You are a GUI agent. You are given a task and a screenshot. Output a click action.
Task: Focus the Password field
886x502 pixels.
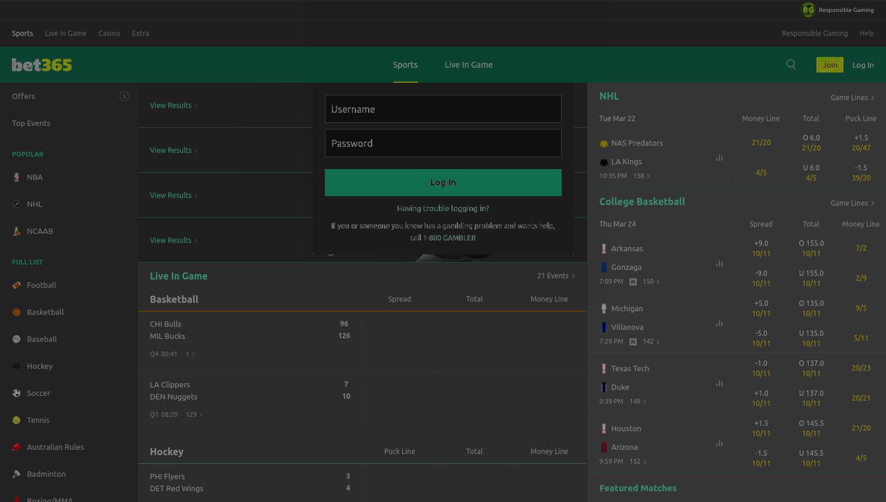(x=443, y=143)
